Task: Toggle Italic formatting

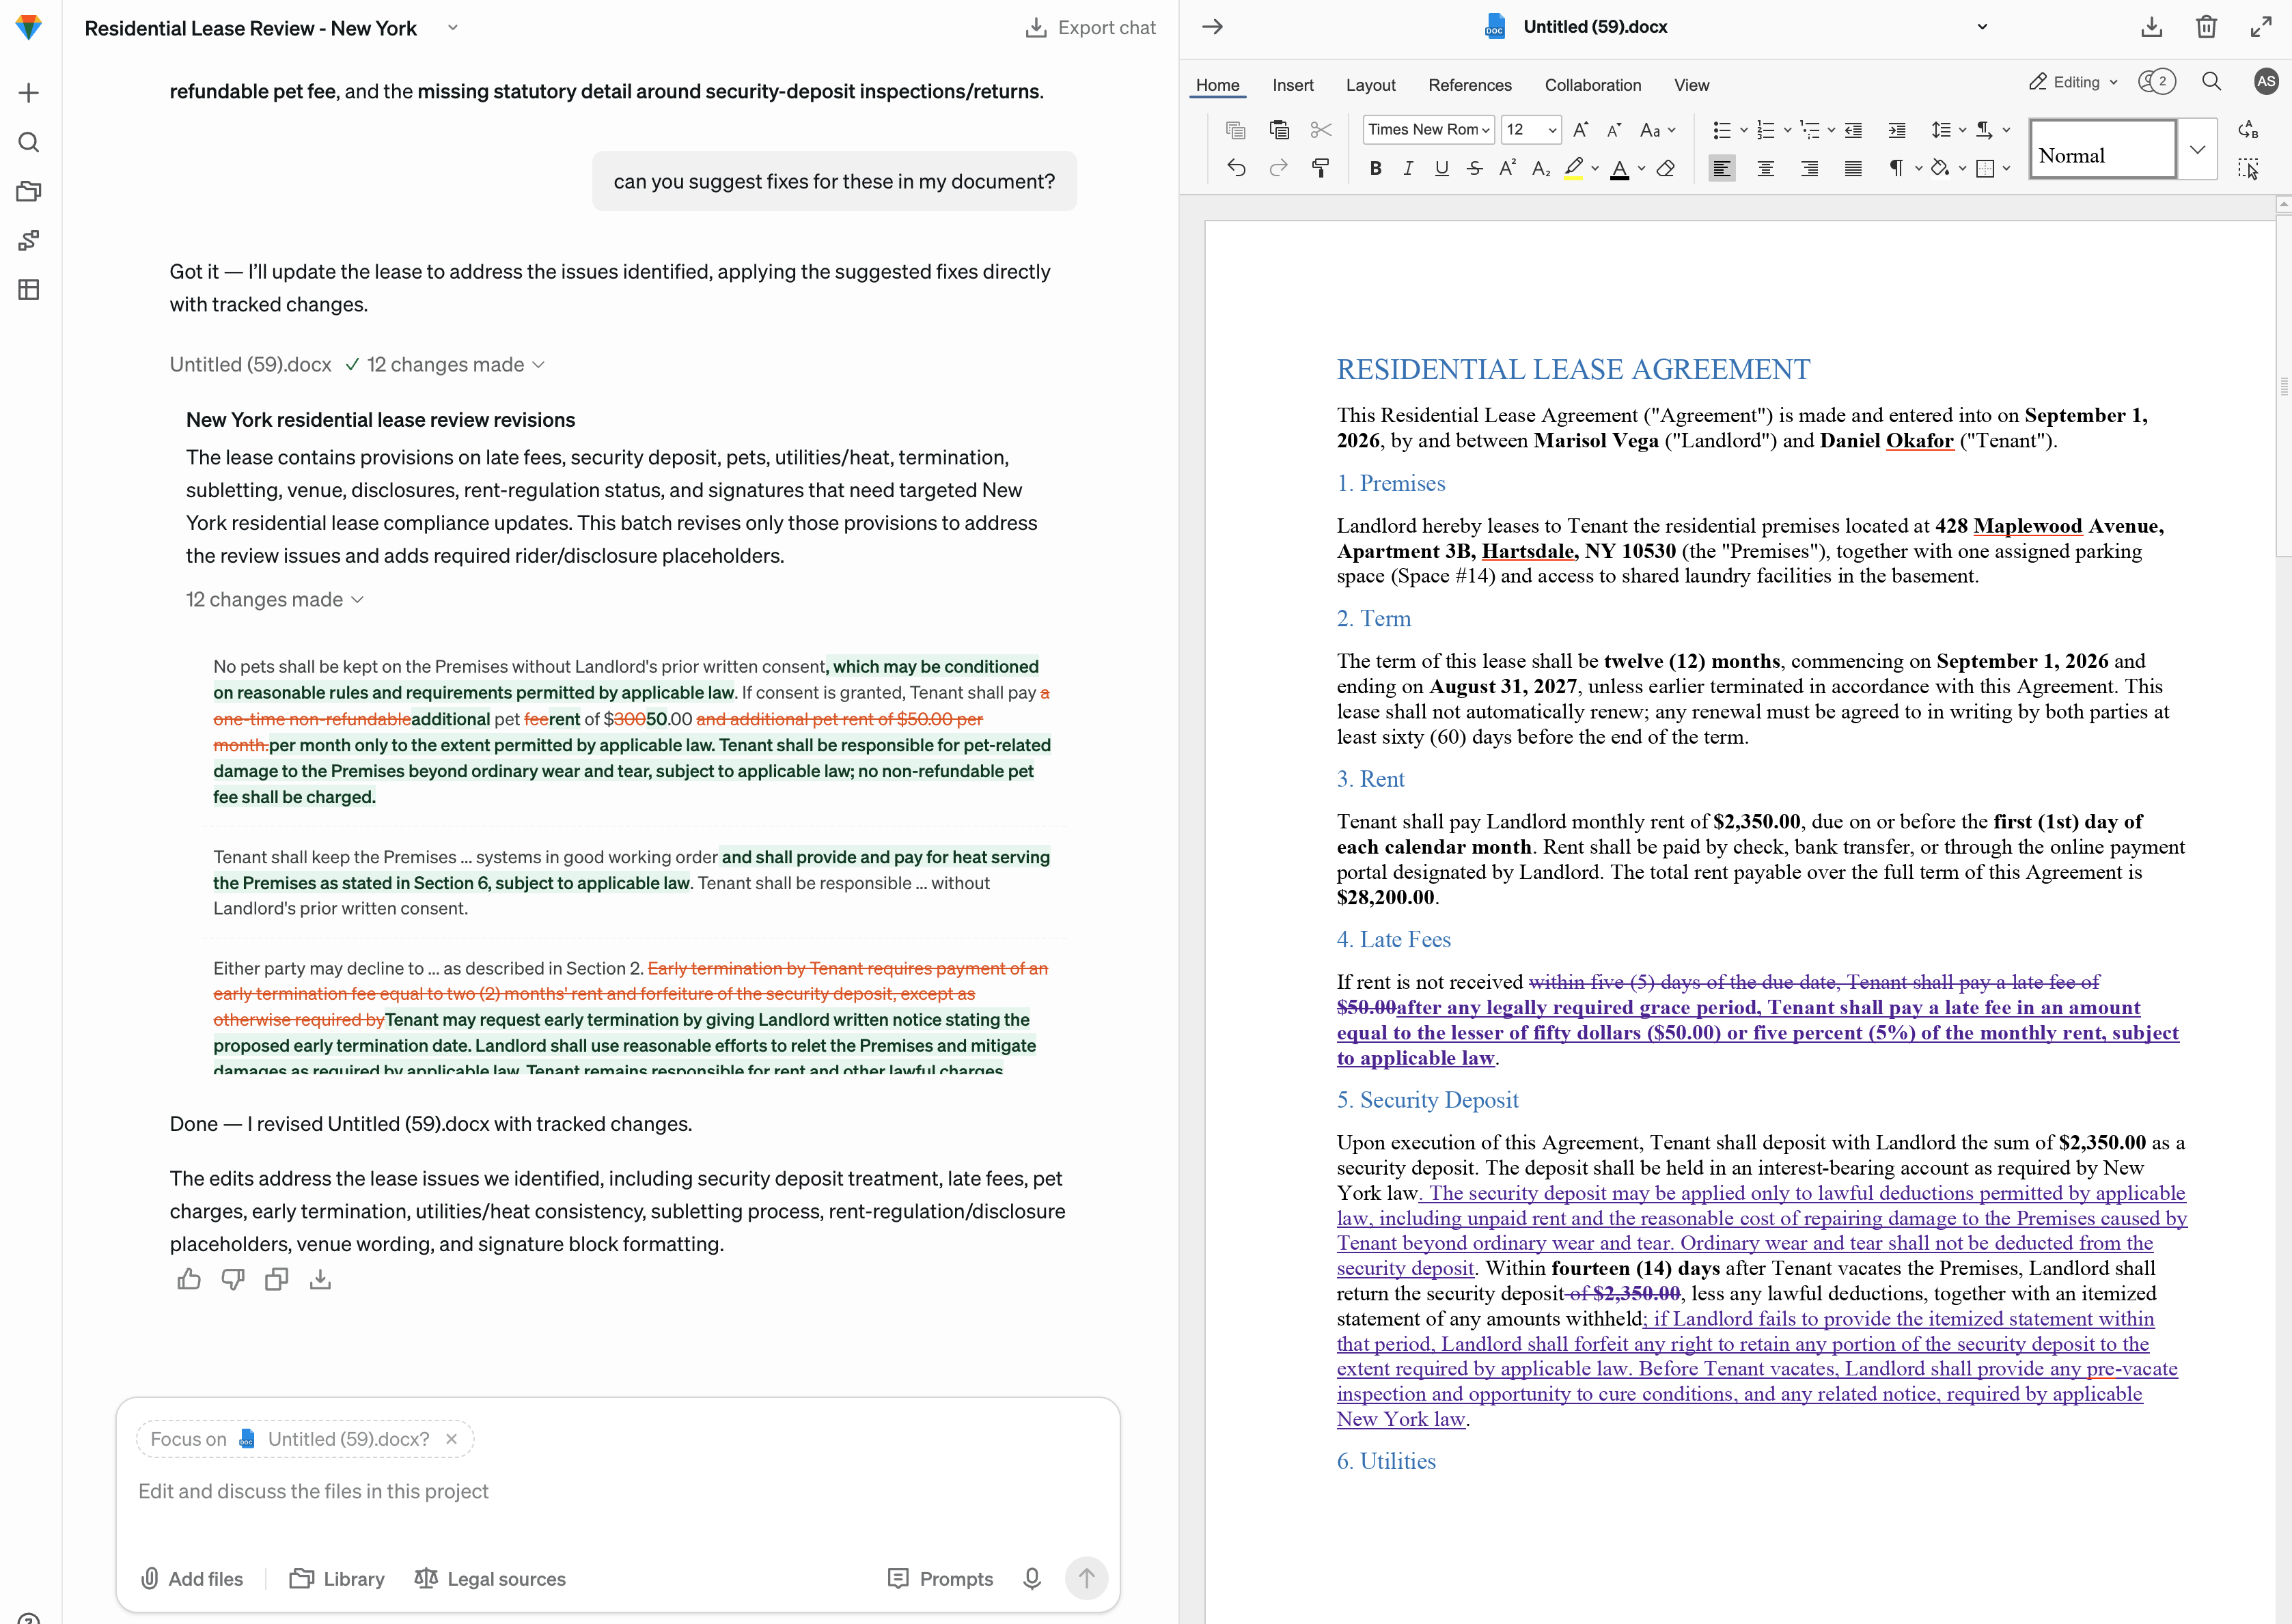Action: pyautogui.click(x=1409, y=168)
